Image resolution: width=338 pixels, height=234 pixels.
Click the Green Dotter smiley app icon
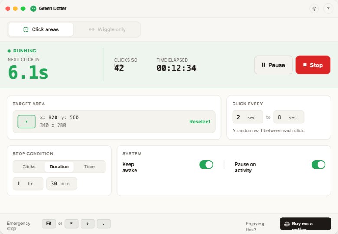pos(33,9)
